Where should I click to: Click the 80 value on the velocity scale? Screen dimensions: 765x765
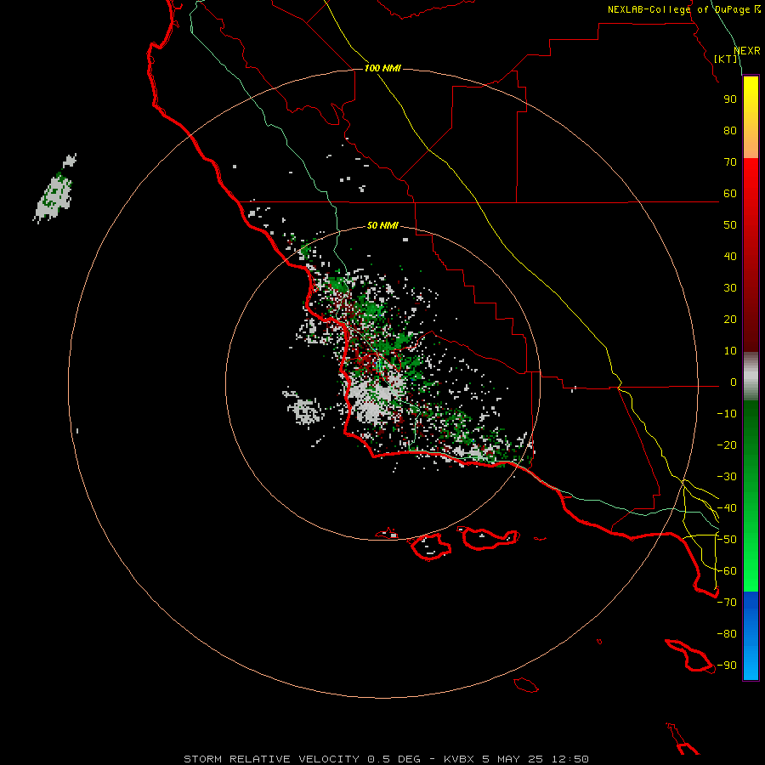click(x=730, y=131)
